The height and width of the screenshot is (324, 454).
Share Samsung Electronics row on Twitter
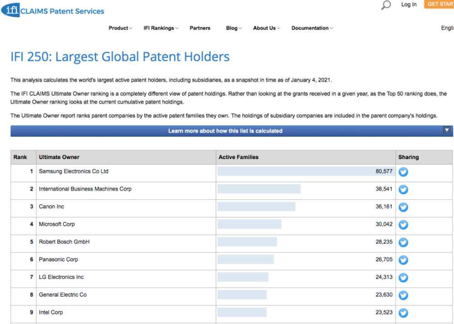tap(403, 172)
